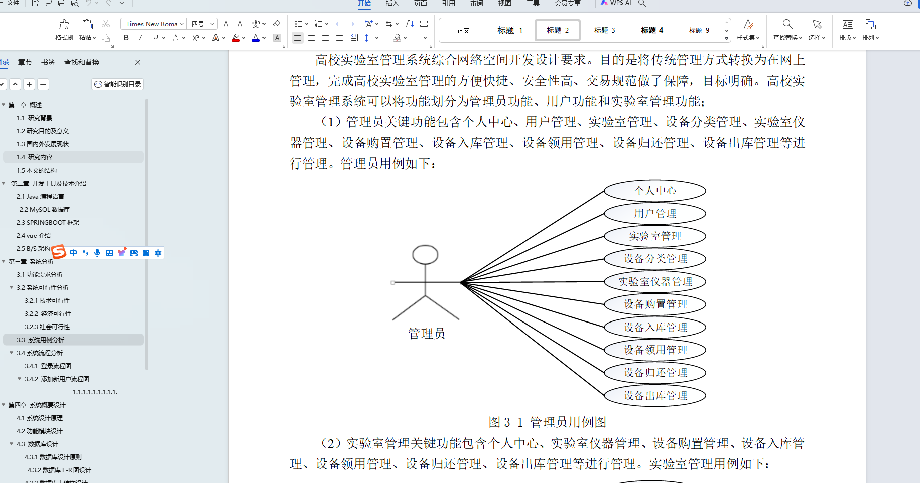Viewport: 920px width, 483px height.
Task: Decrease font size with A- icon
Action: click(241, 24)
